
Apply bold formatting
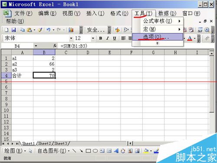click(x=101, y=38)
